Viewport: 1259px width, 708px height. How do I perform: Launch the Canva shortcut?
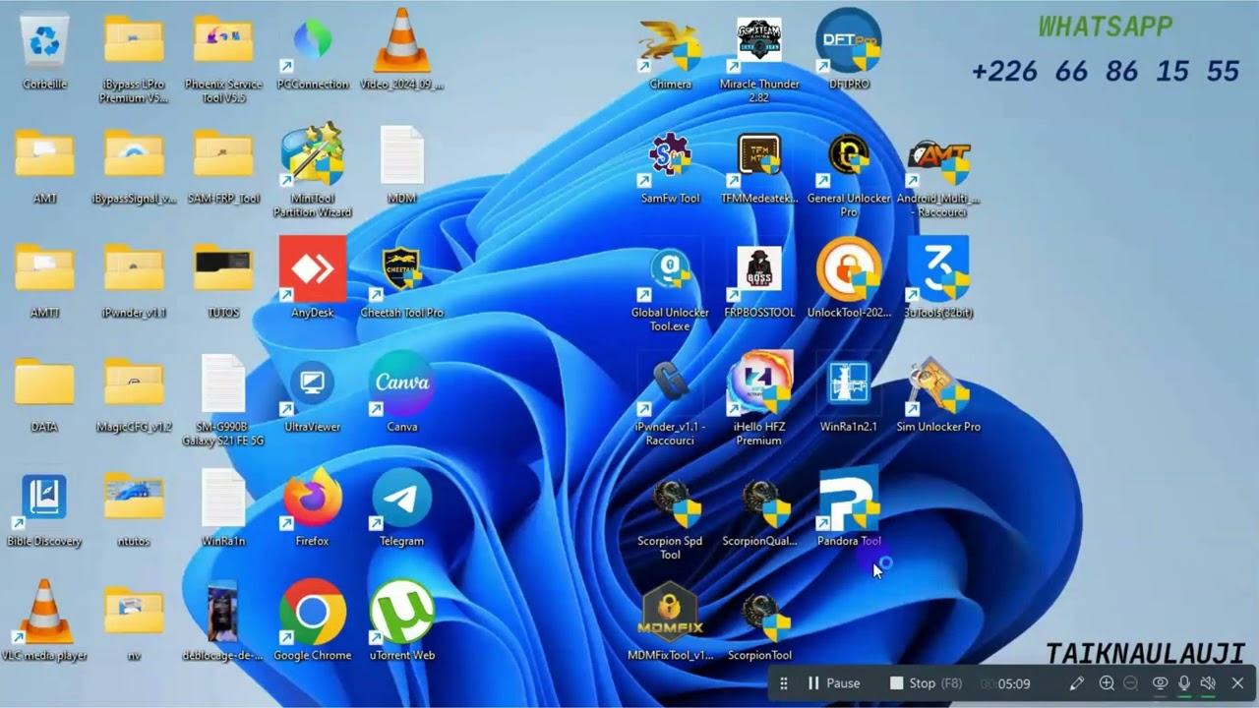[x=401, y=383]
